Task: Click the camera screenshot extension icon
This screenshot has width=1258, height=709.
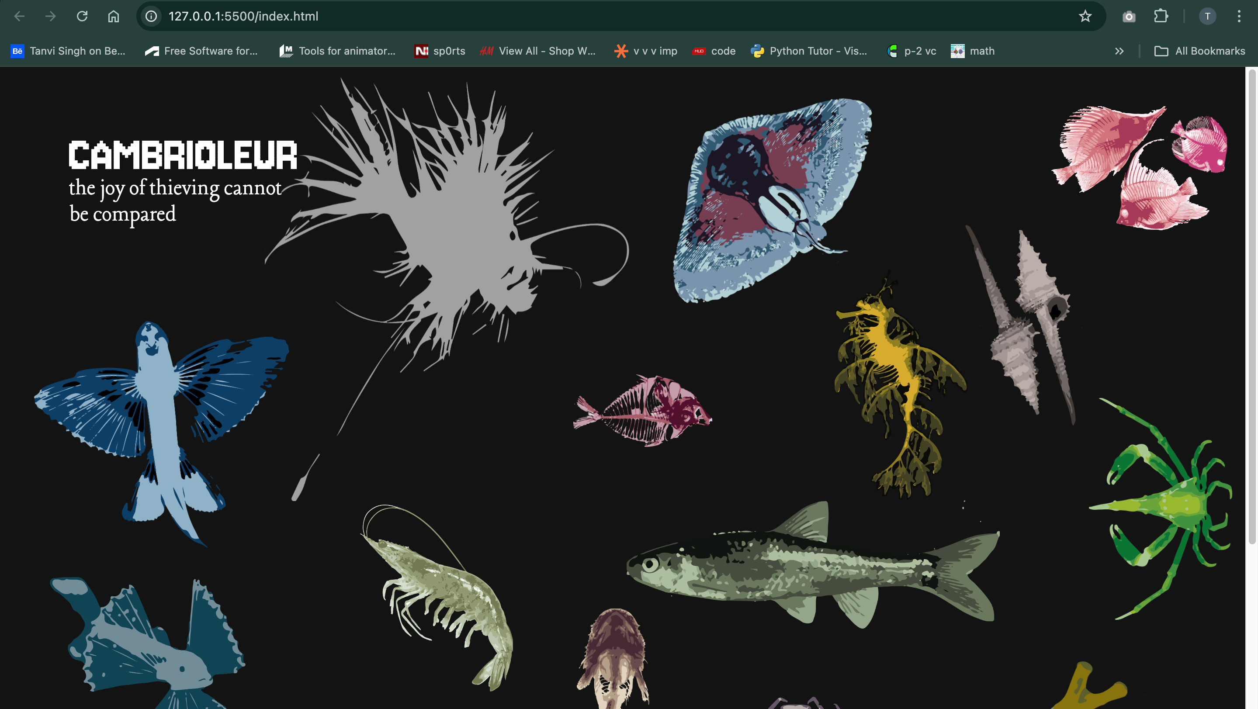Action: [1129, 17]
